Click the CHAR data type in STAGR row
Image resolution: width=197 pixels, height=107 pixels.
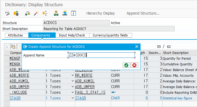[x=115, y=98]
